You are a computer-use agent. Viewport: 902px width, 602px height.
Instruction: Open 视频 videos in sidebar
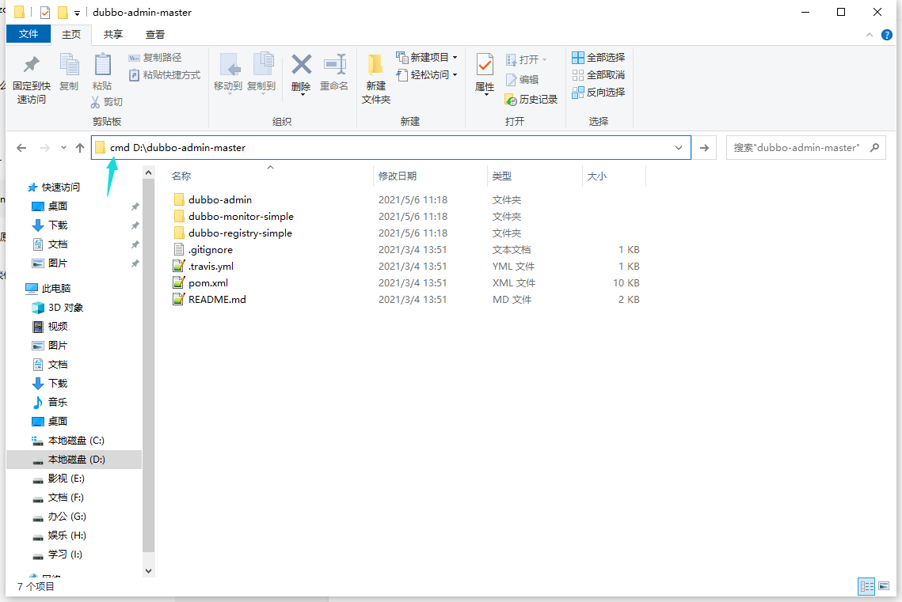[58, 326]
